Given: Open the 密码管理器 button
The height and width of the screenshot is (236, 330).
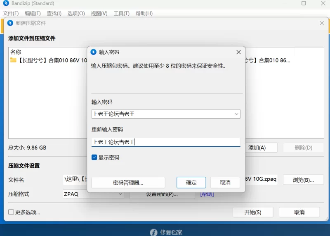Looking at the screenshot, I should [x=128, y=183].
